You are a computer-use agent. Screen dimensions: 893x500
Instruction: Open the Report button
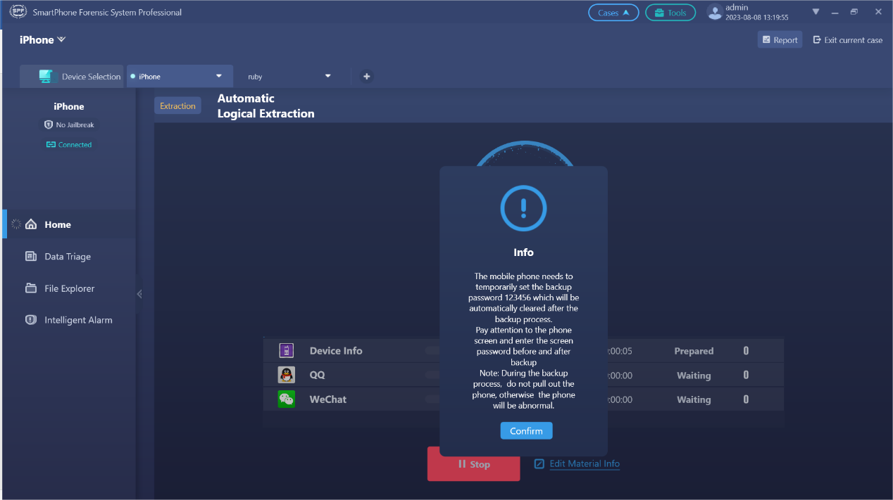pos(780,40)
